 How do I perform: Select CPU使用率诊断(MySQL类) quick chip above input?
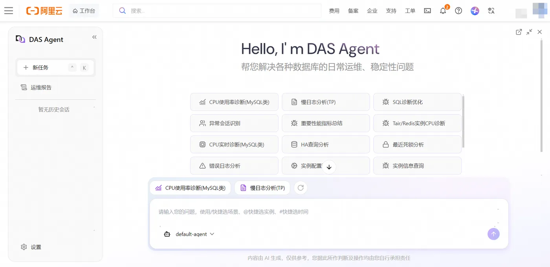click(191, 188)
